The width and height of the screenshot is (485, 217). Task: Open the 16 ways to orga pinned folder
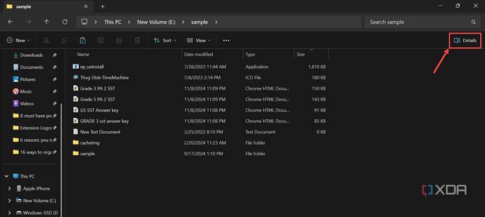coord(35,152)
